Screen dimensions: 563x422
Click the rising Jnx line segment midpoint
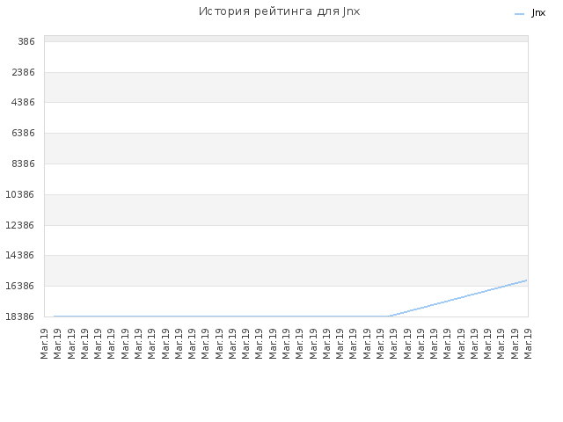point(458,298)
